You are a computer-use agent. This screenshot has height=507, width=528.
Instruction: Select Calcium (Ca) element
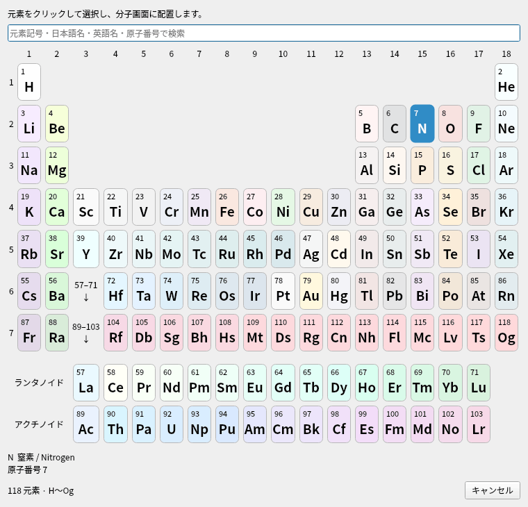[57, 207]
